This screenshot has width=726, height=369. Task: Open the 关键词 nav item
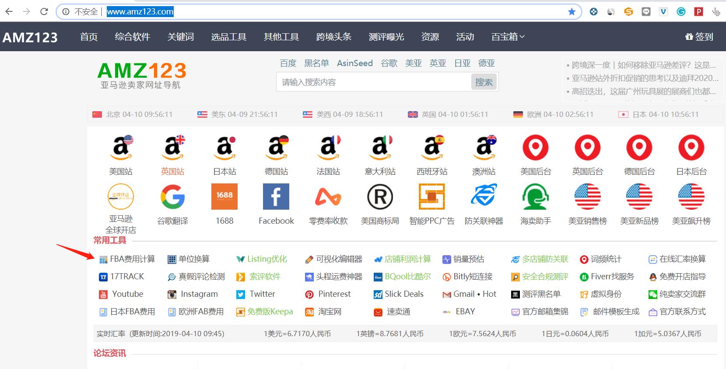coord(180,37)
